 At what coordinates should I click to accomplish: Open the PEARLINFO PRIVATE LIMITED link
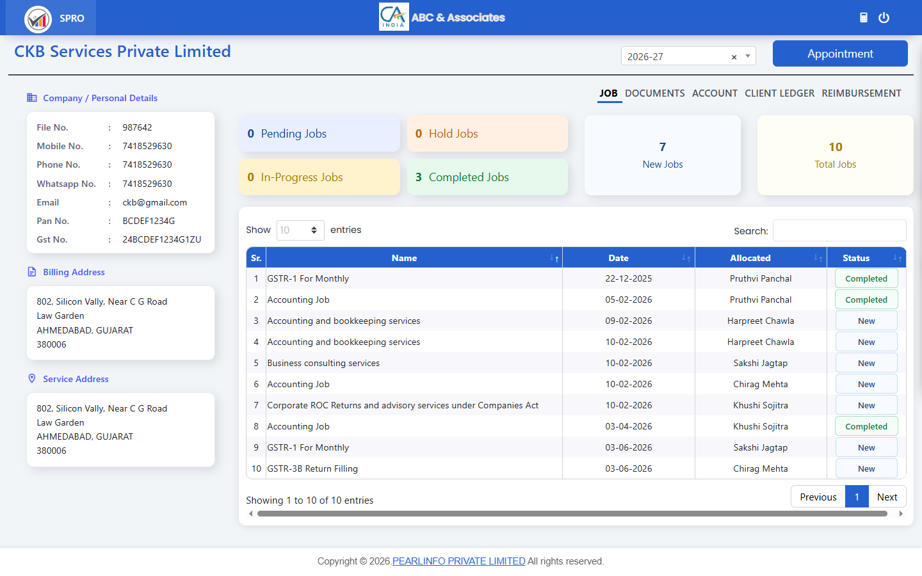[x=458, y=561]
